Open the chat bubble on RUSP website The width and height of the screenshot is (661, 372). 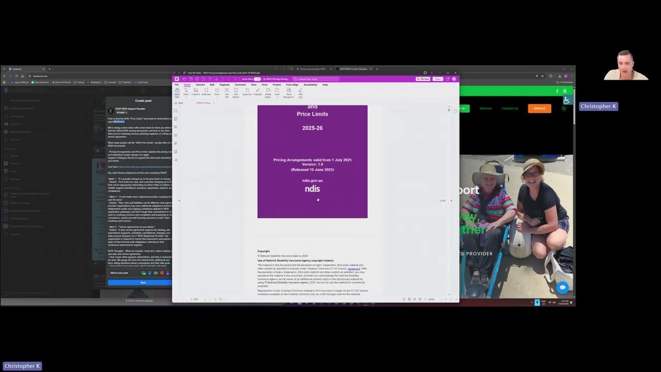[x=562, y=287]
